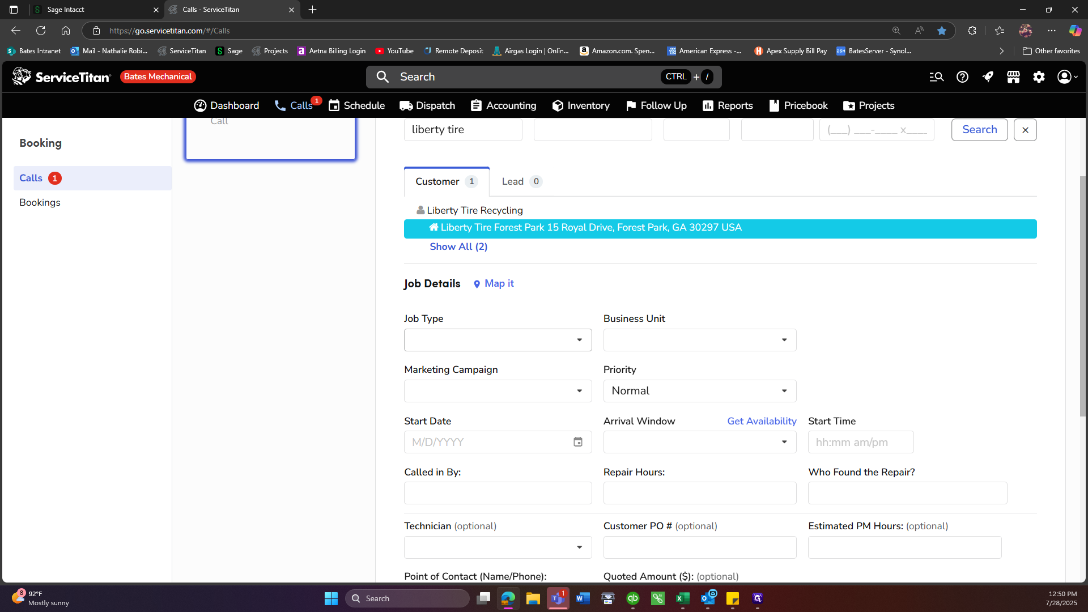
Task: Click the Called in By input field
Action: point(498,493)
